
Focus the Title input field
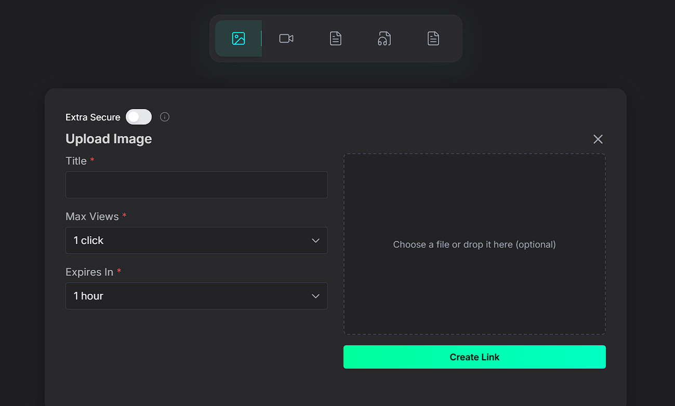pyautogui.click(x=196, y=185)
